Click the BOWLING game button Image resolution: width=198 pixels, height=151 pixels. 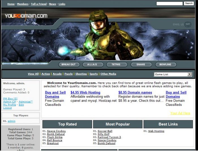coord(166,65)
